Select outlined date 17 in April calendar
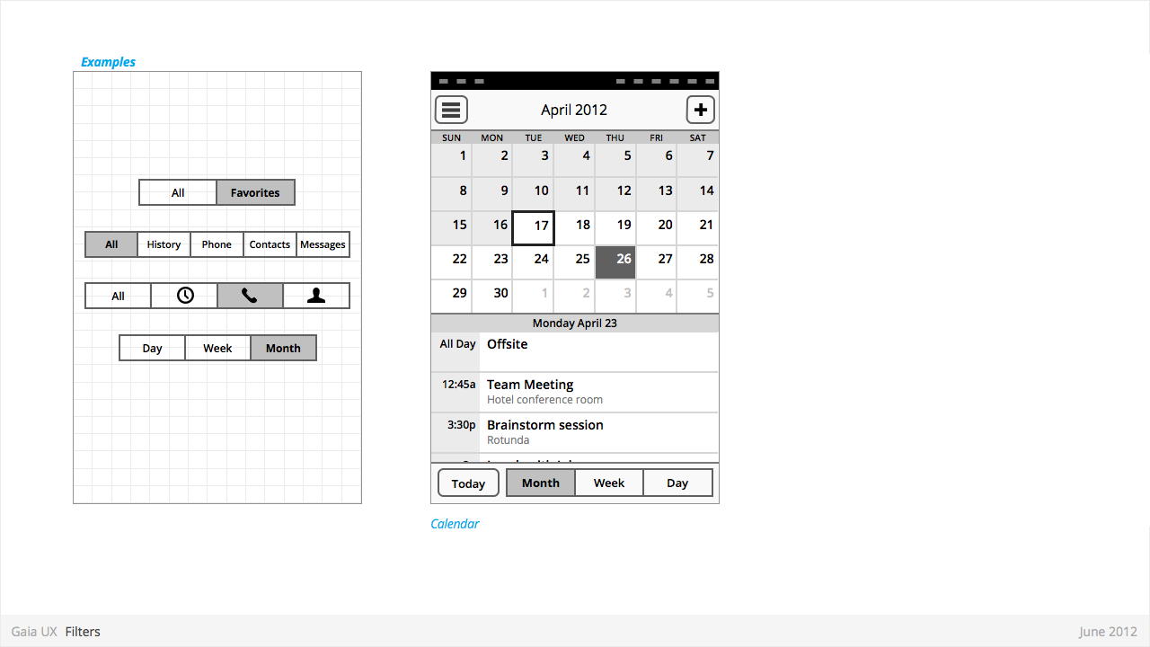The image size is (1150, 647). (x=533, y=228)
